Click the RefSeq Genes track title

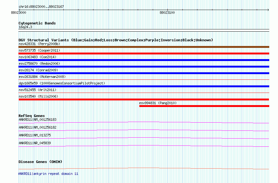click(x=32, y=116)
